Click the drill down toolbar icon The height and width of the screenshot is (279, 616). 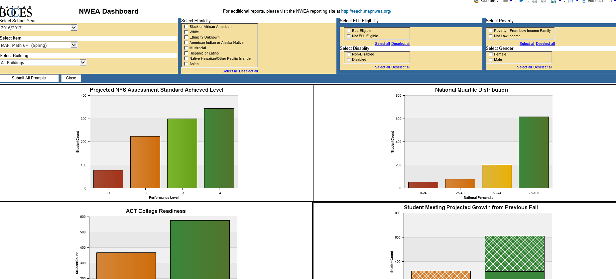pyautogui.click(x=534, y=1)
